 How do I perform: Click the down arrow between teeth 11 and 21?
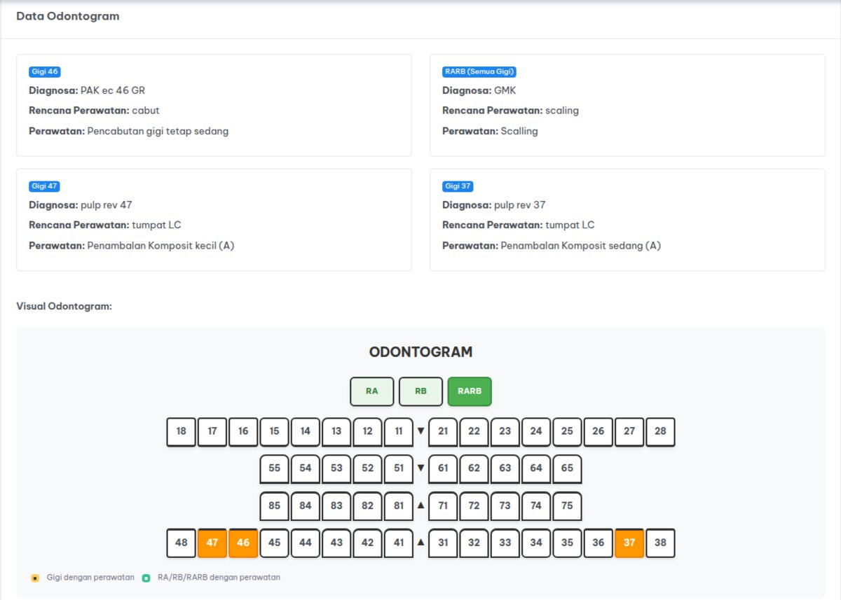pos(420,431)
